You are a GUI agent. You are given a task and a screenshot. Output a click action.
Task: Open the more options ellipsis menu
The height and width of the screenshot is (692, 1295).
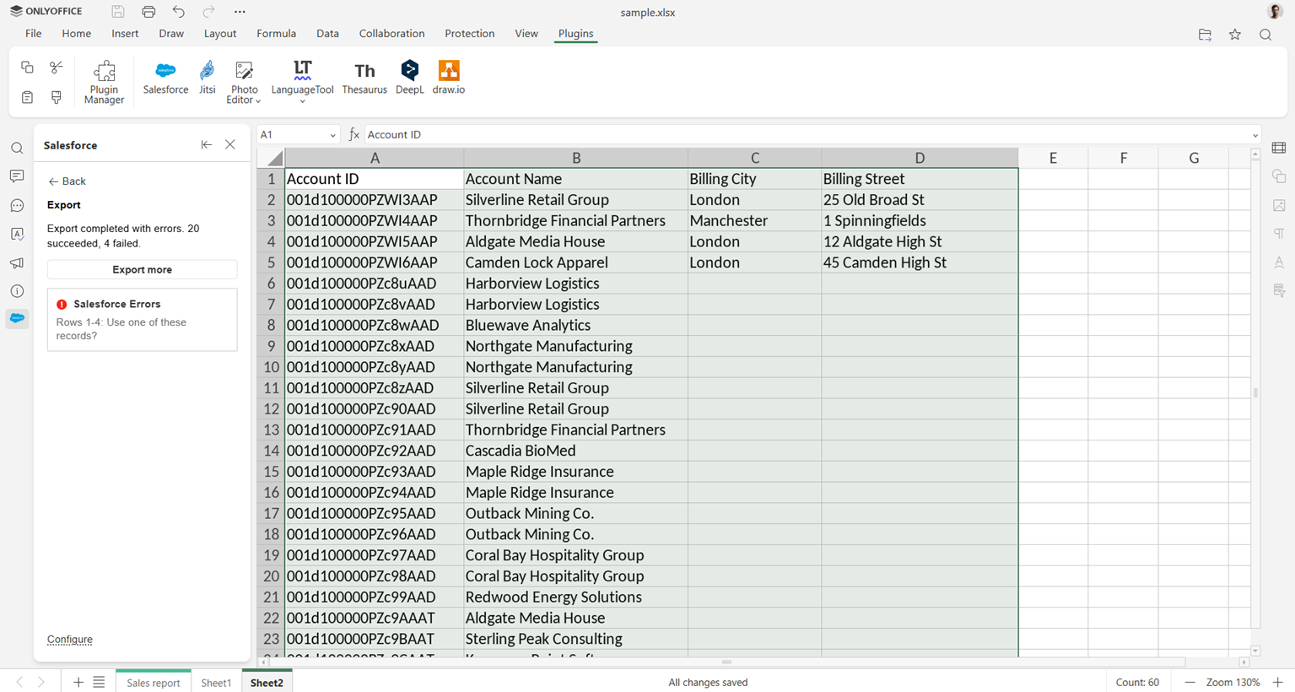point(240,12)
